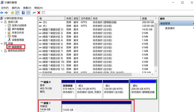Click the volume list horizontal scrollbar thumb
The image size is (194, 112).
pos(87,74)
